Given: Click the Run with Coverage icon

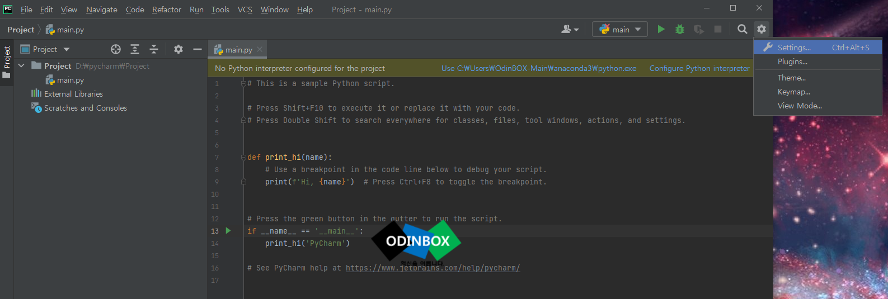Looking at the screenshot, I should [x=699, y=29].
